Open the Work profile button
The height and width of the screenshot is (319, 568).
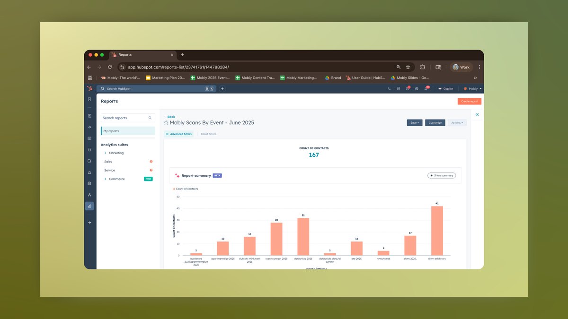[461, 67]
